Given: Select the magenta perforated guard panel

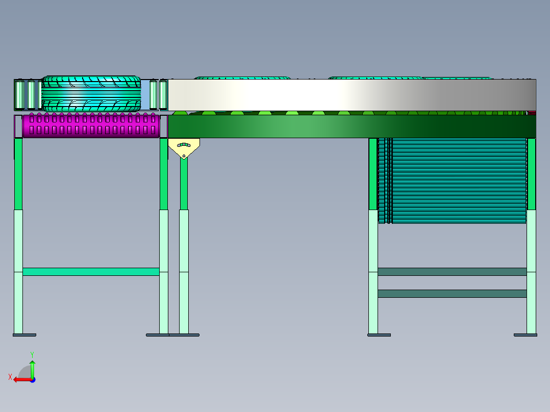Looking at the screenshot, I should tap(91, 125).
